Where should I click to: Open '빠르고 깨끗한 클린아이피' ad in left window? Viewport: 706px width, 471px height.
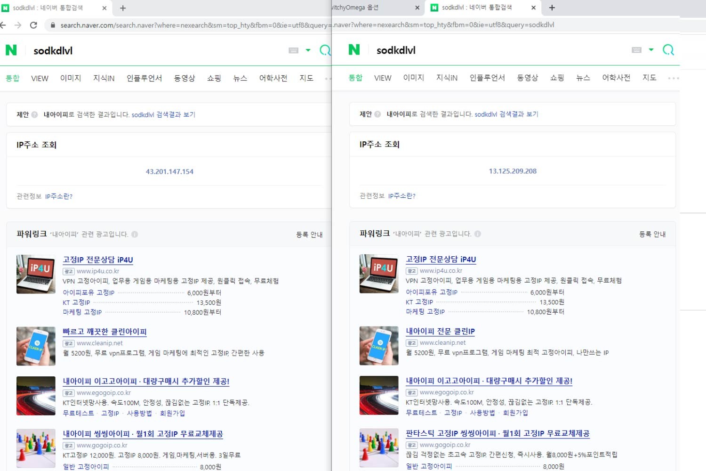(x=105, y=332)
